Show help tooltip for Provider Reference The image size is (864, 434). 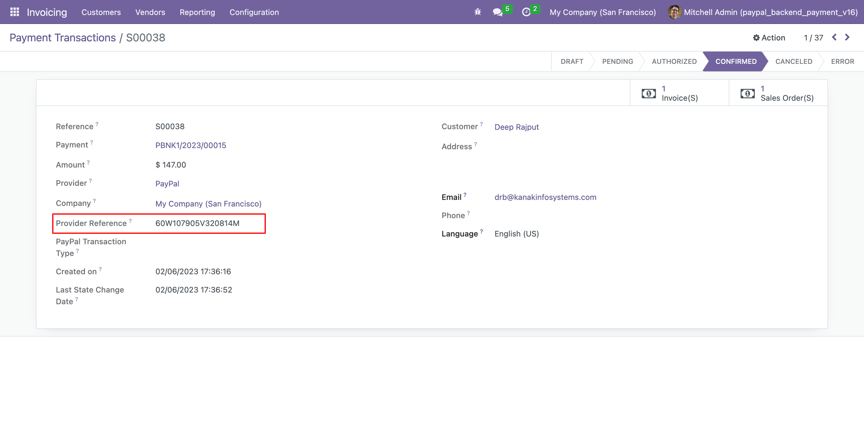(130, 221)
